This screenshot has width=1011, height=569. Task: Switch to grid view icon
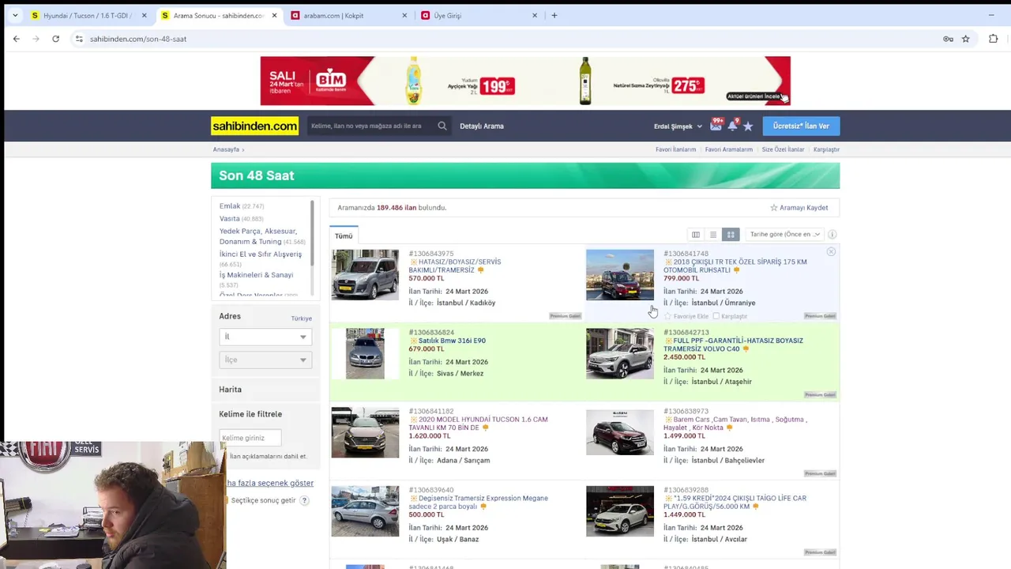point(731,235)
